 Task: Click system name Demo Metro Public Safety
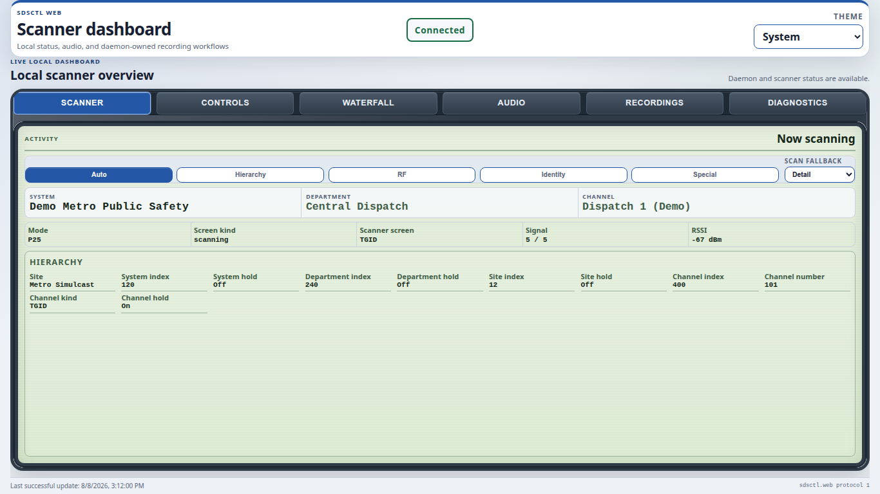[110, 206]
